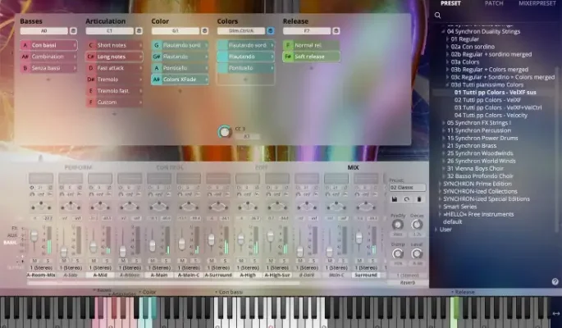The width and height of the screenshot is (562, 328).
Task: Click the Articulation dimension settings icon
Action: (x=139, y=31)
